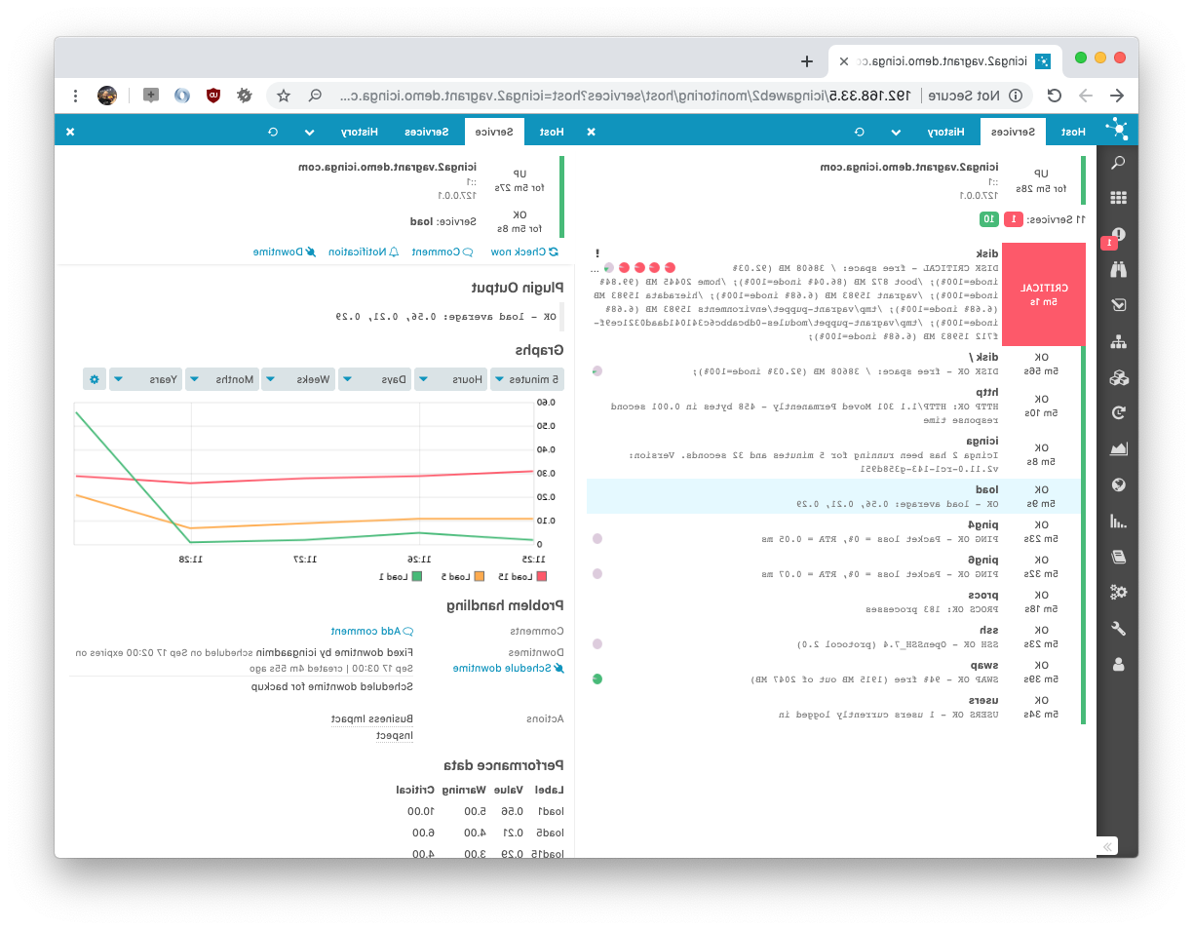This screenshot has height=930, width=1193.
Task: Open the area chart icon in sidebar
Action: [x=1118, y=448]
